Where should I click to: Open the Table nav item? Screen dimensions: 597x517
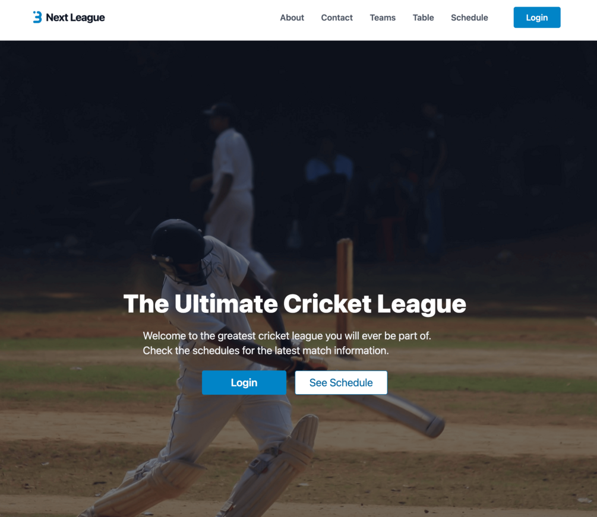coord(423,17)
